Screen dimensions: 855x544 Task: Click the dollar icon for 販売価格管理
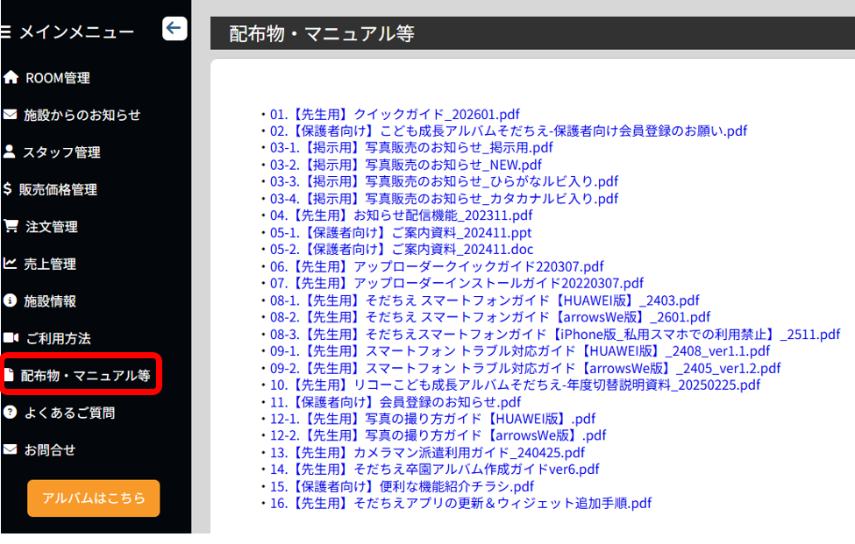[8, 189]
